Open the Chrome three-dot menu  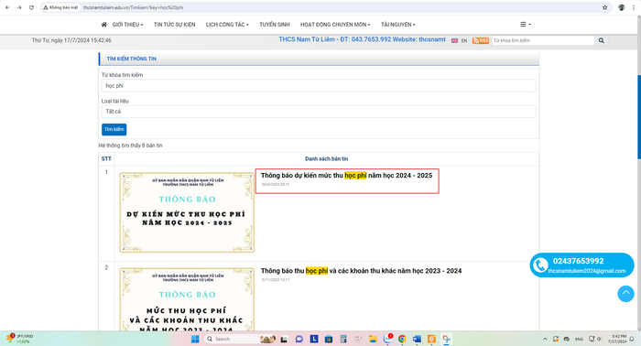(x=634, y=7)
